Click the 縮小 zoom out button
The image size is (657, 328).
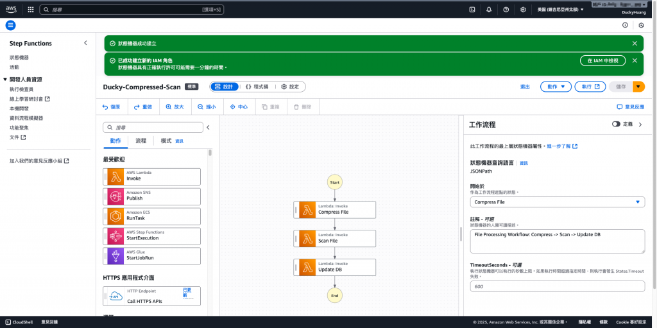[207, 107]
